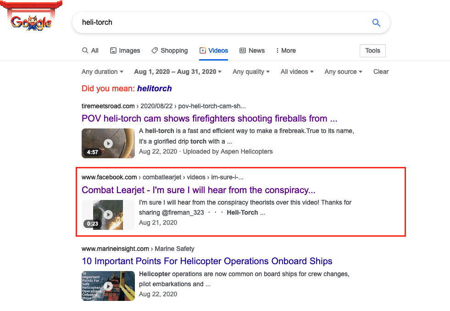Image resolution: width=450 pixels, height=311 pixels.
Task: Click the Aug 21, 2020 date text
Action: (x=158, y=222)
